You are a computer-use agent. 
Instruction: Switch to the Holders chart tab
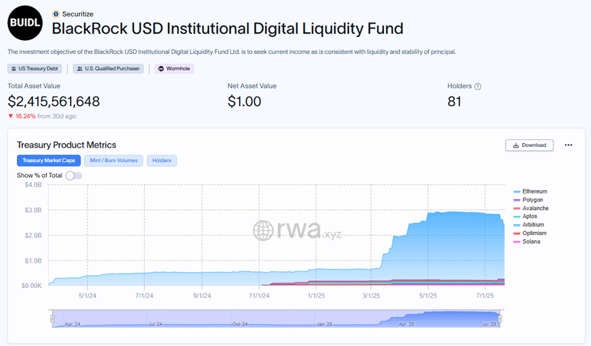(x=162, y=161)
